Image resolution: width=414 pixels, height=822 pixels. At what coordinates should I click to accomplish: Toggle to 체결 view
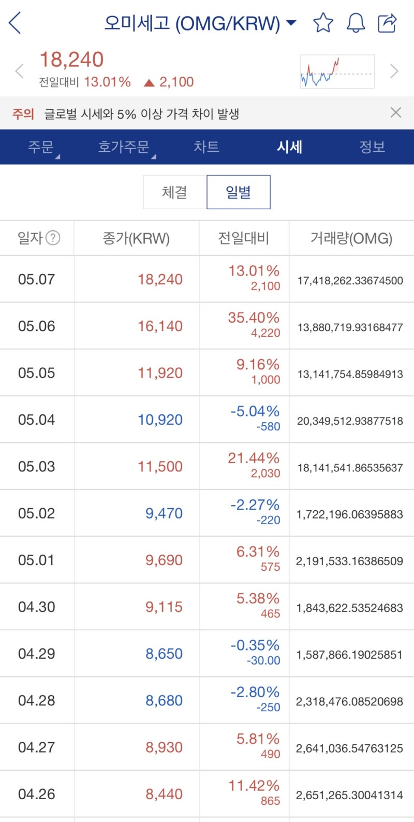[174, 192]
